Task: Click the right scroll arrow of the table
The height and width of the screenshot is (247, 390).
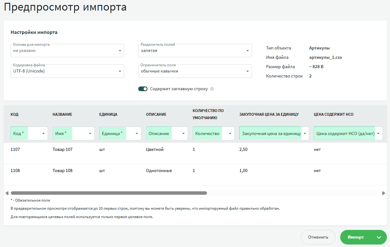Action: (x=383, y=193)
